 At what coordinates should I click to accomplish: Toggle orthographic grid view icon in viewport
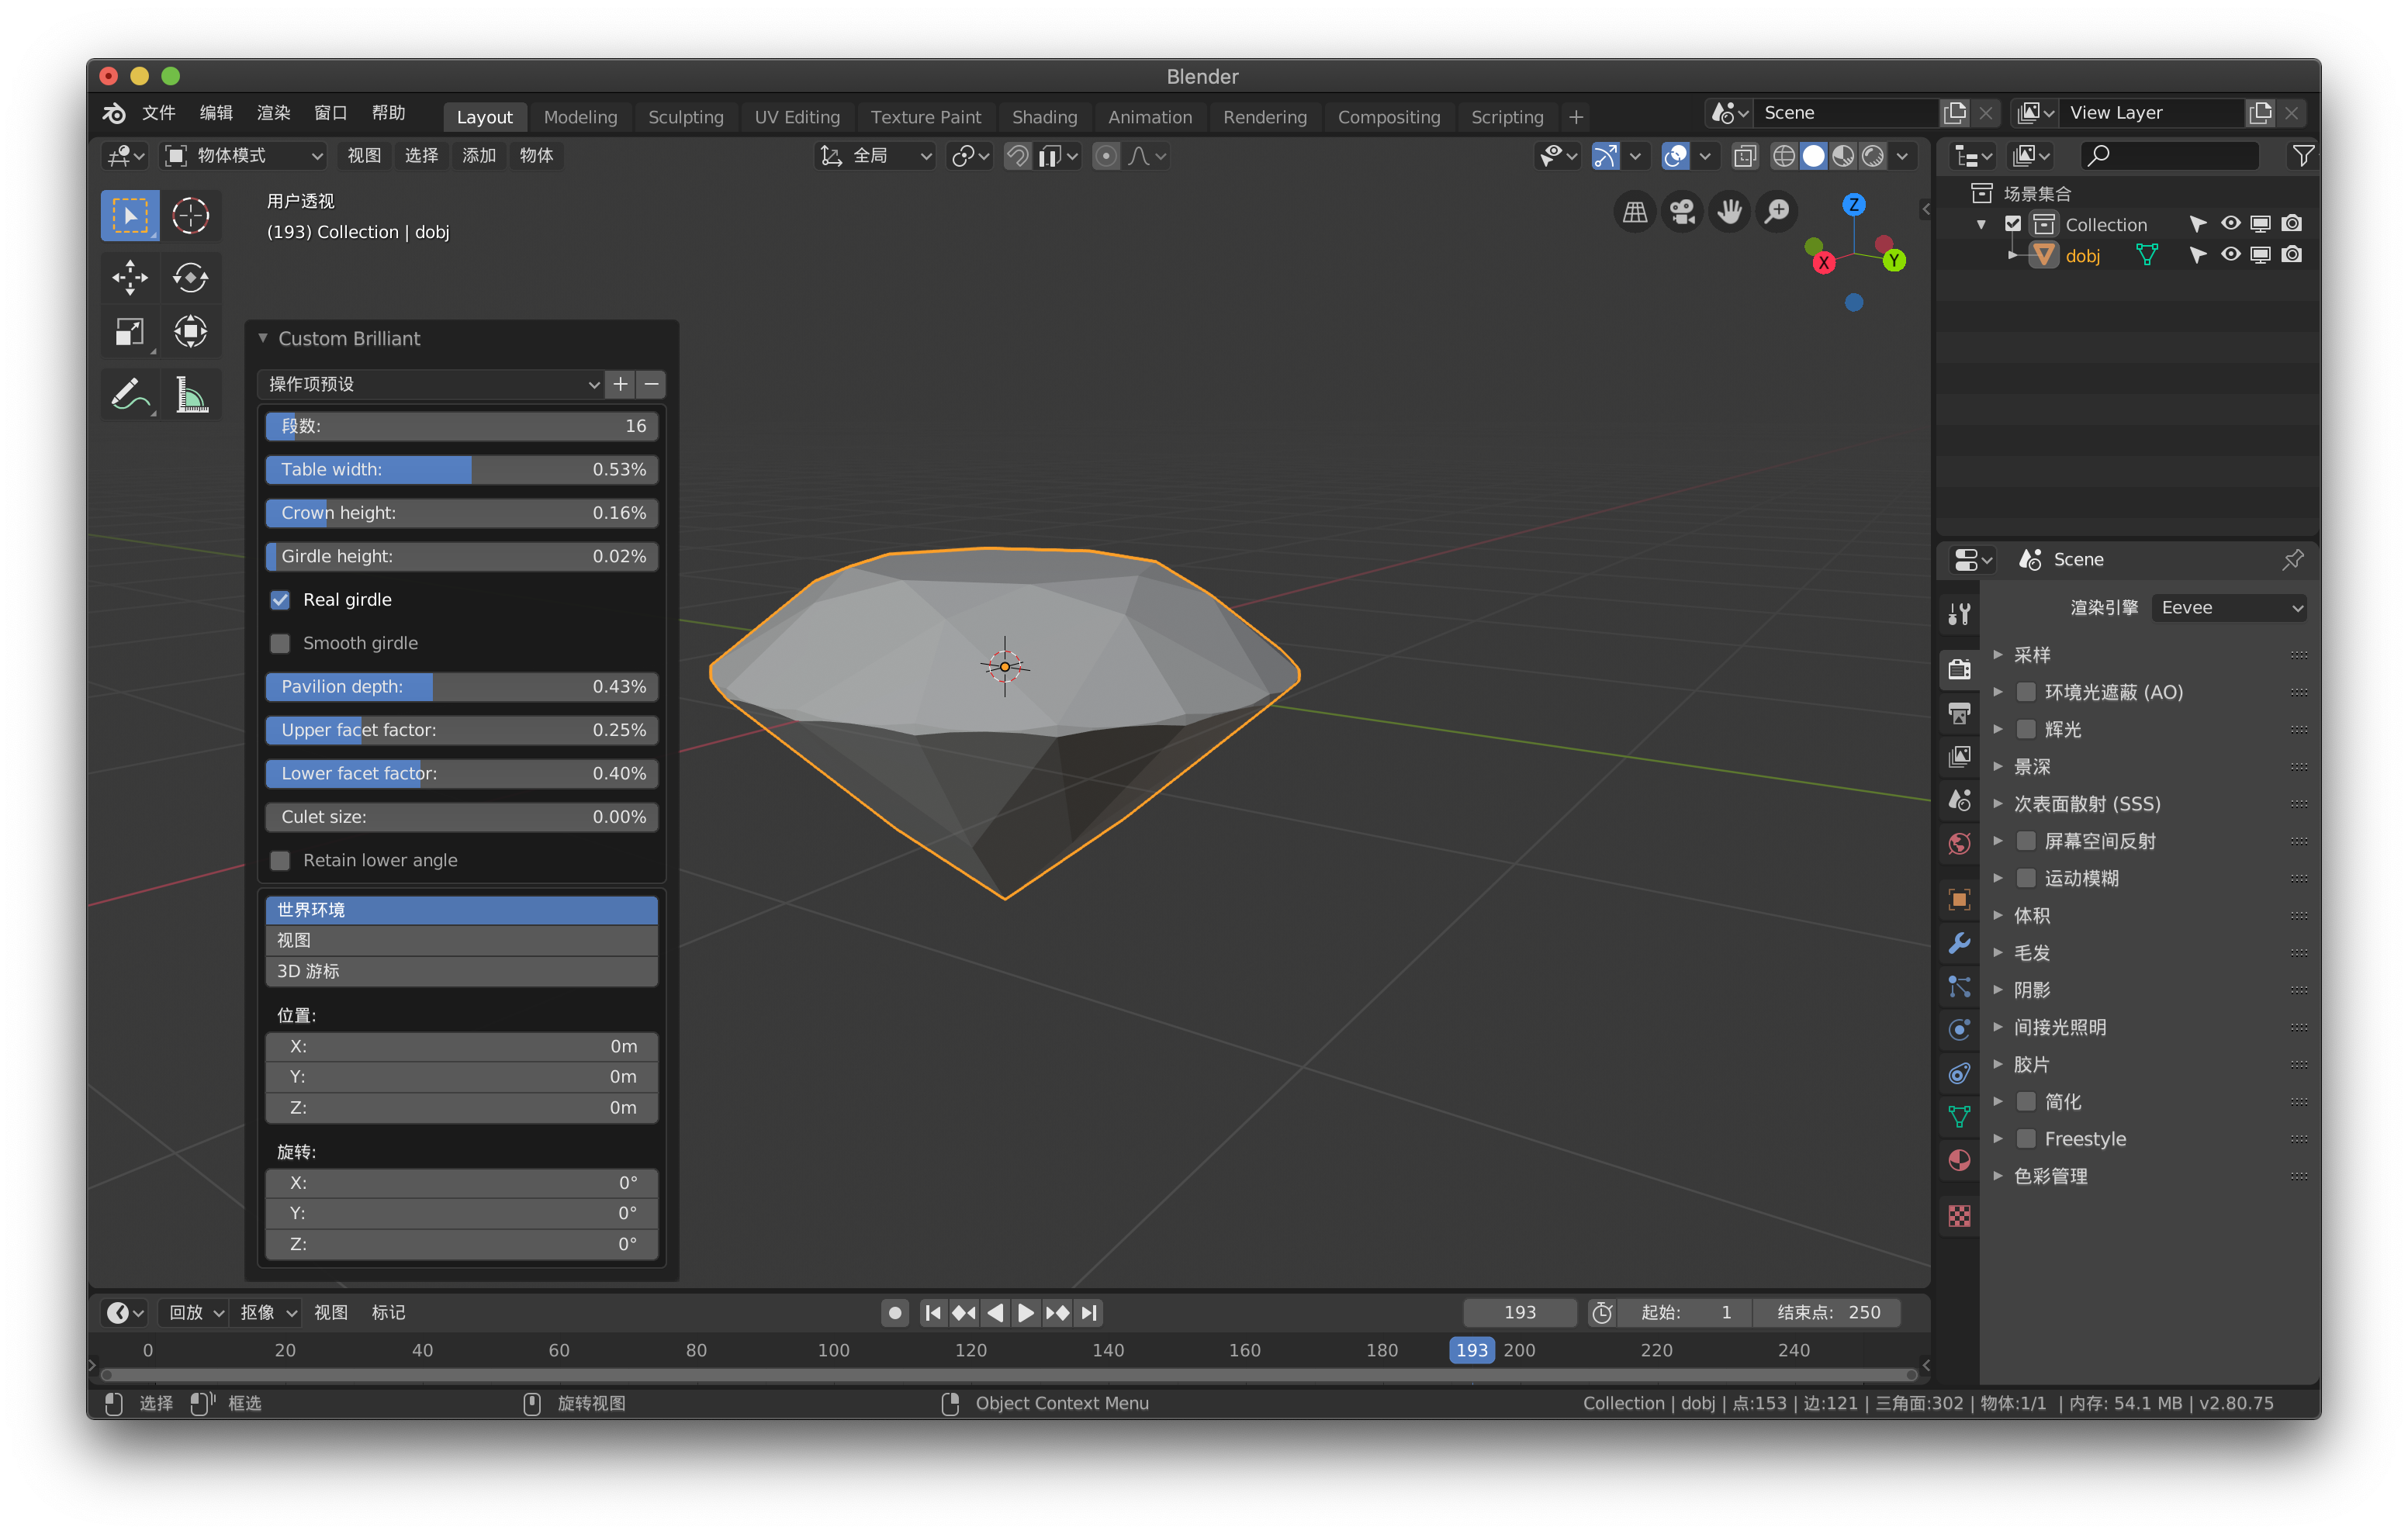pos(1635,212)
